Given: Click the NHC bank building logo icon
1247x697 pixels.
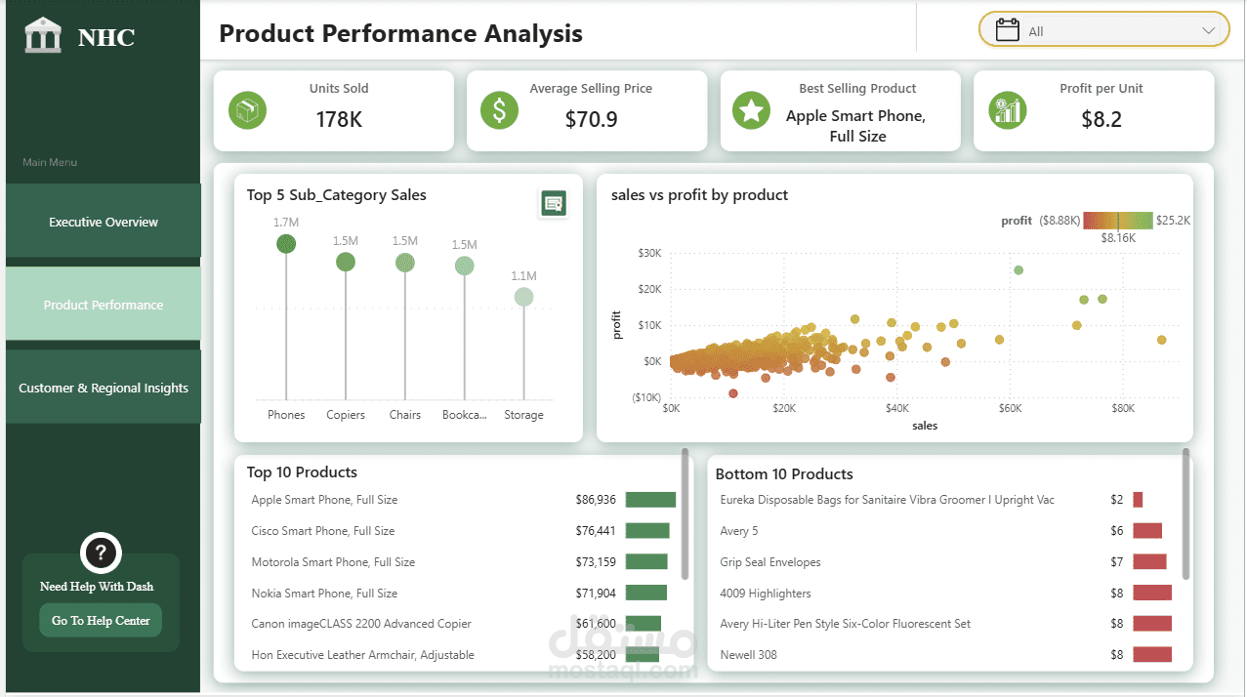Looking at the screenshot, I should click(x=43, y=37).
